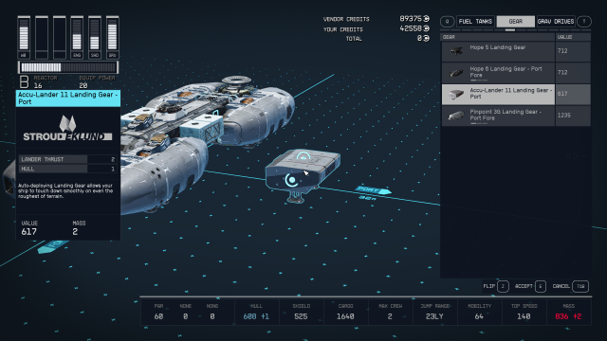The height and width of the screenshot is (341, 607).
Task: Click Pinpoint 3G Landing Gear thumbnail icon
Action: pyautogui.click(x=456, y=116)
